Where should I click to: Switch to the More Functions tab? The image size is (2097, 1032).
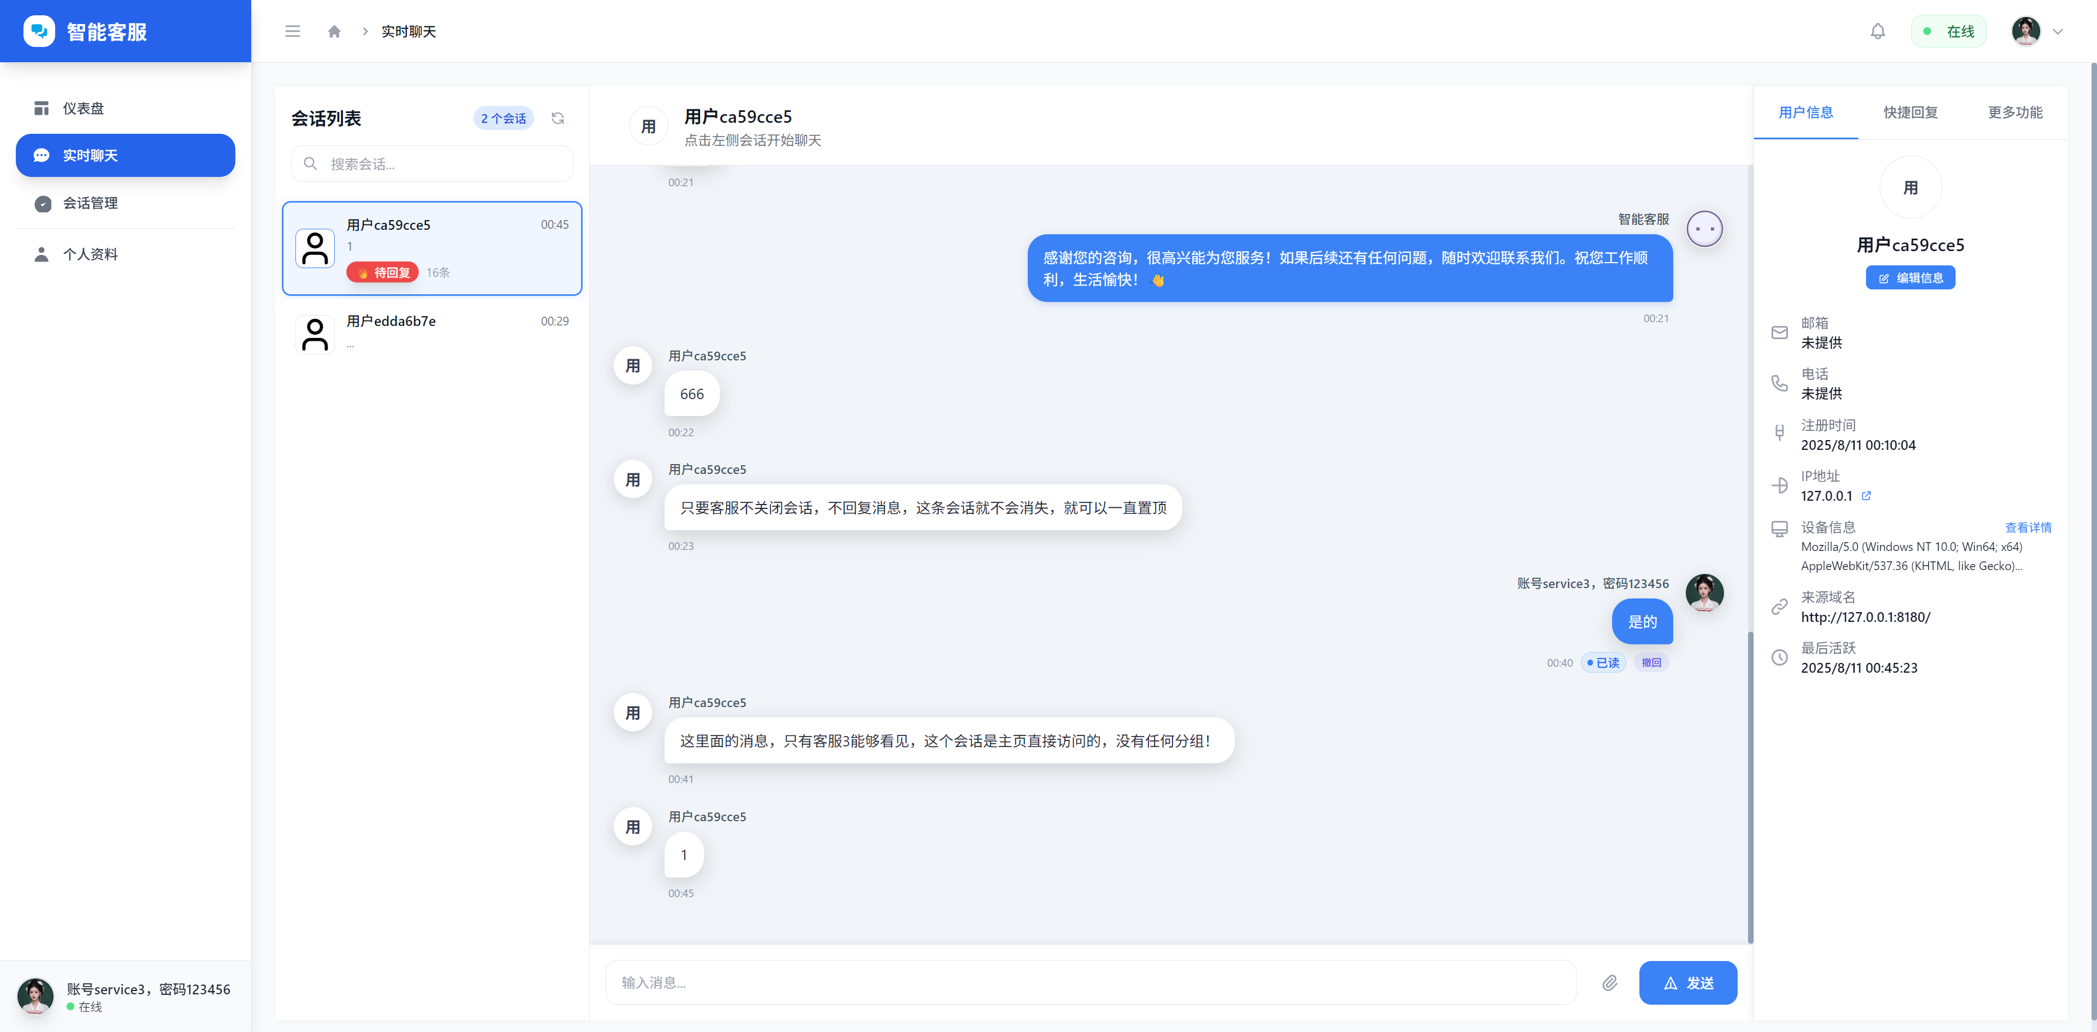(x=2015, y=112)
